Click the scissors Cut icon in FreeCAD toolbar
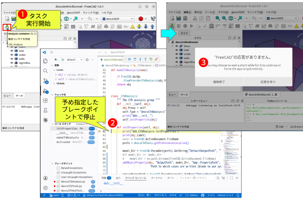The width and height of the screenshot is (303, 200). pos(195,18)
